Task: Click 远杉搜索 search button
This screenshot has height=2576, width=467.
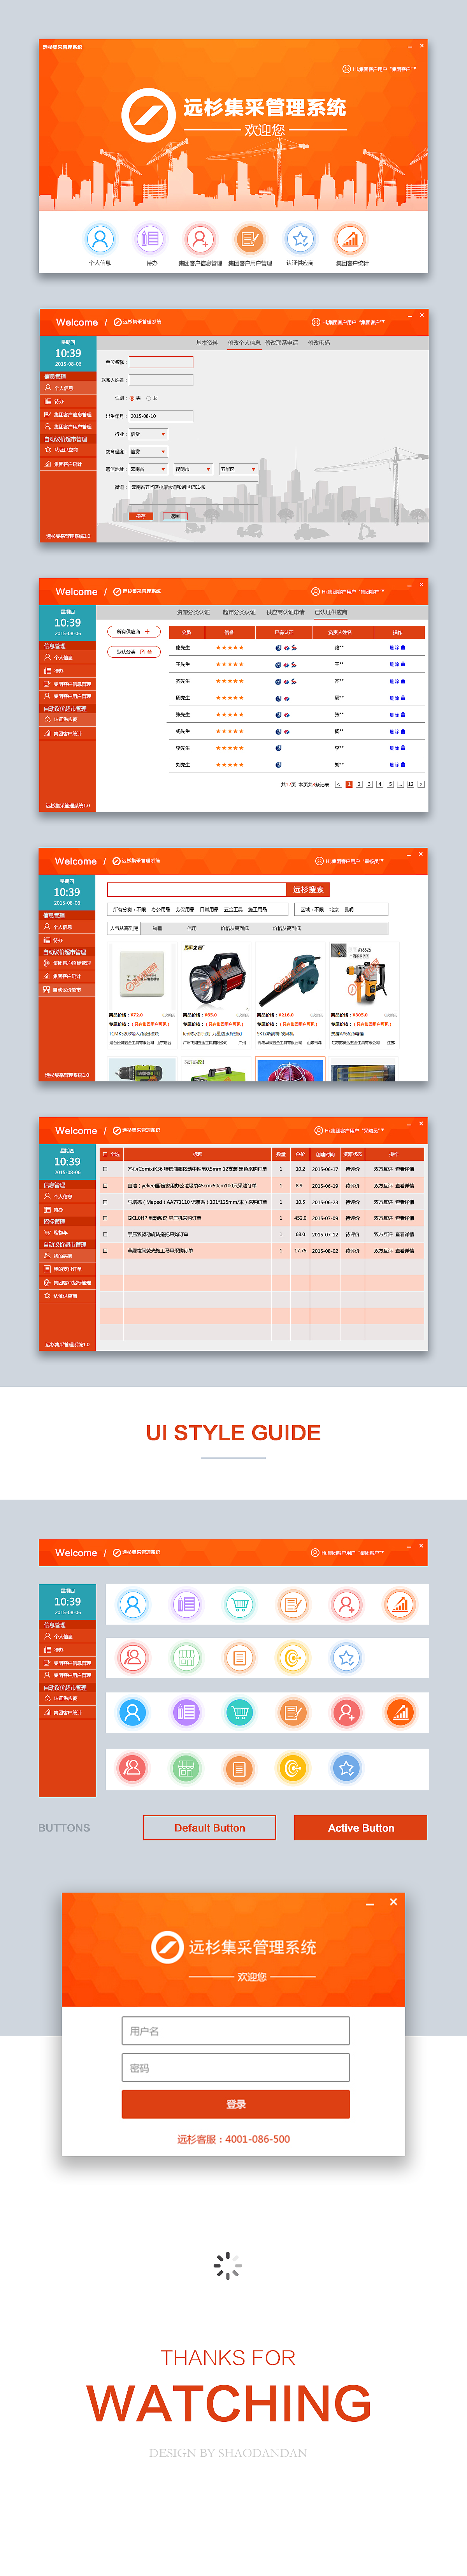Action: [x=308, y=889]
